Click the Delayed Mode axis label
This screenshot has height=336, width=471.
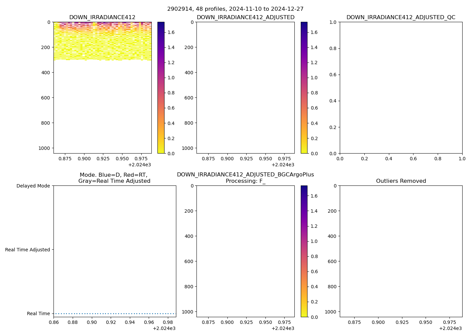pos(33,186)
